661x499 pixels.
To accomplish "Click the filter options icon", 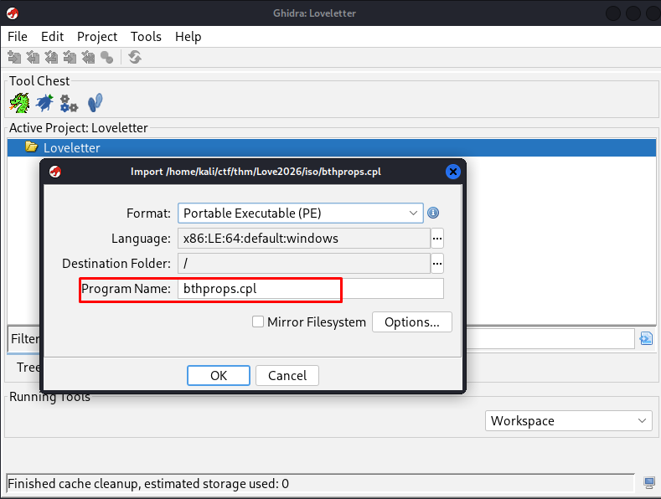I will (646, 339).
